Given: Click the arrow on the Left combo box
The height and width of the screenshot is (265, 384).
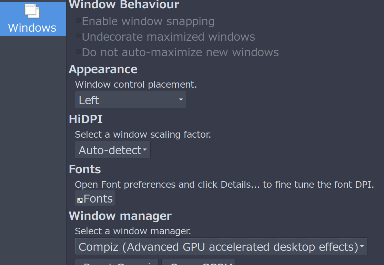Looking at the screenshot, I should tap(181, 99).
